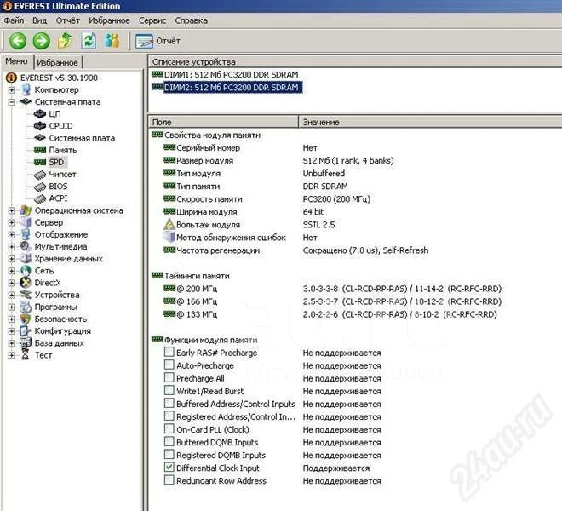The height and width of the screenshot is (511, 562).
Task: Open the Отчёт menu in menu bar
Action: [68, 20]
